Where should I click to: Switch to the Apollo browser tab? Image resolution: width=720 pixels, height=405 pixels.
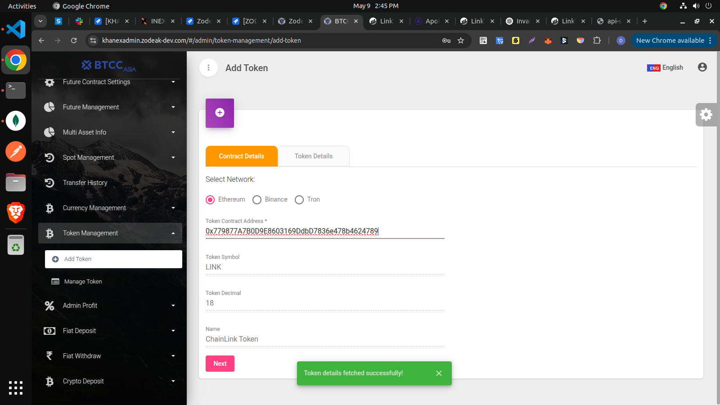click(x=432, y=21)
